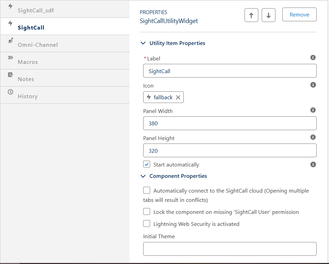Remove the fallback icon with the X
The image size is (329, 264).
point(178,97)
